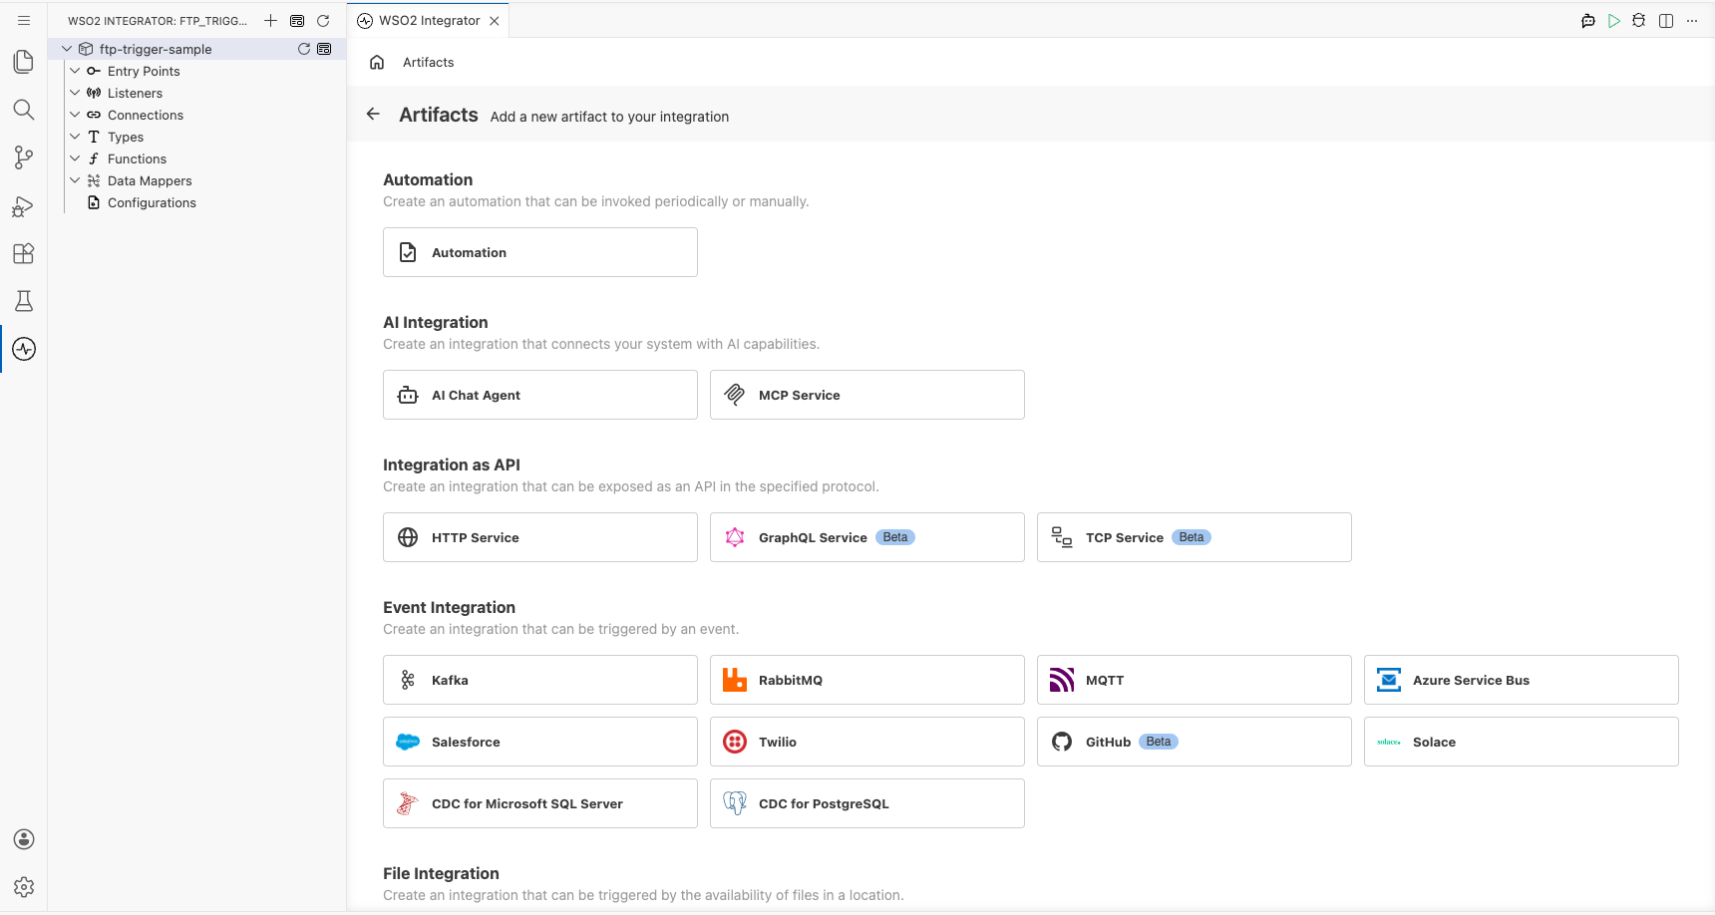This screenshot has height=915, width=1715.
Task: Open the Explorer view in activity bar
Action: coord(24,62)
